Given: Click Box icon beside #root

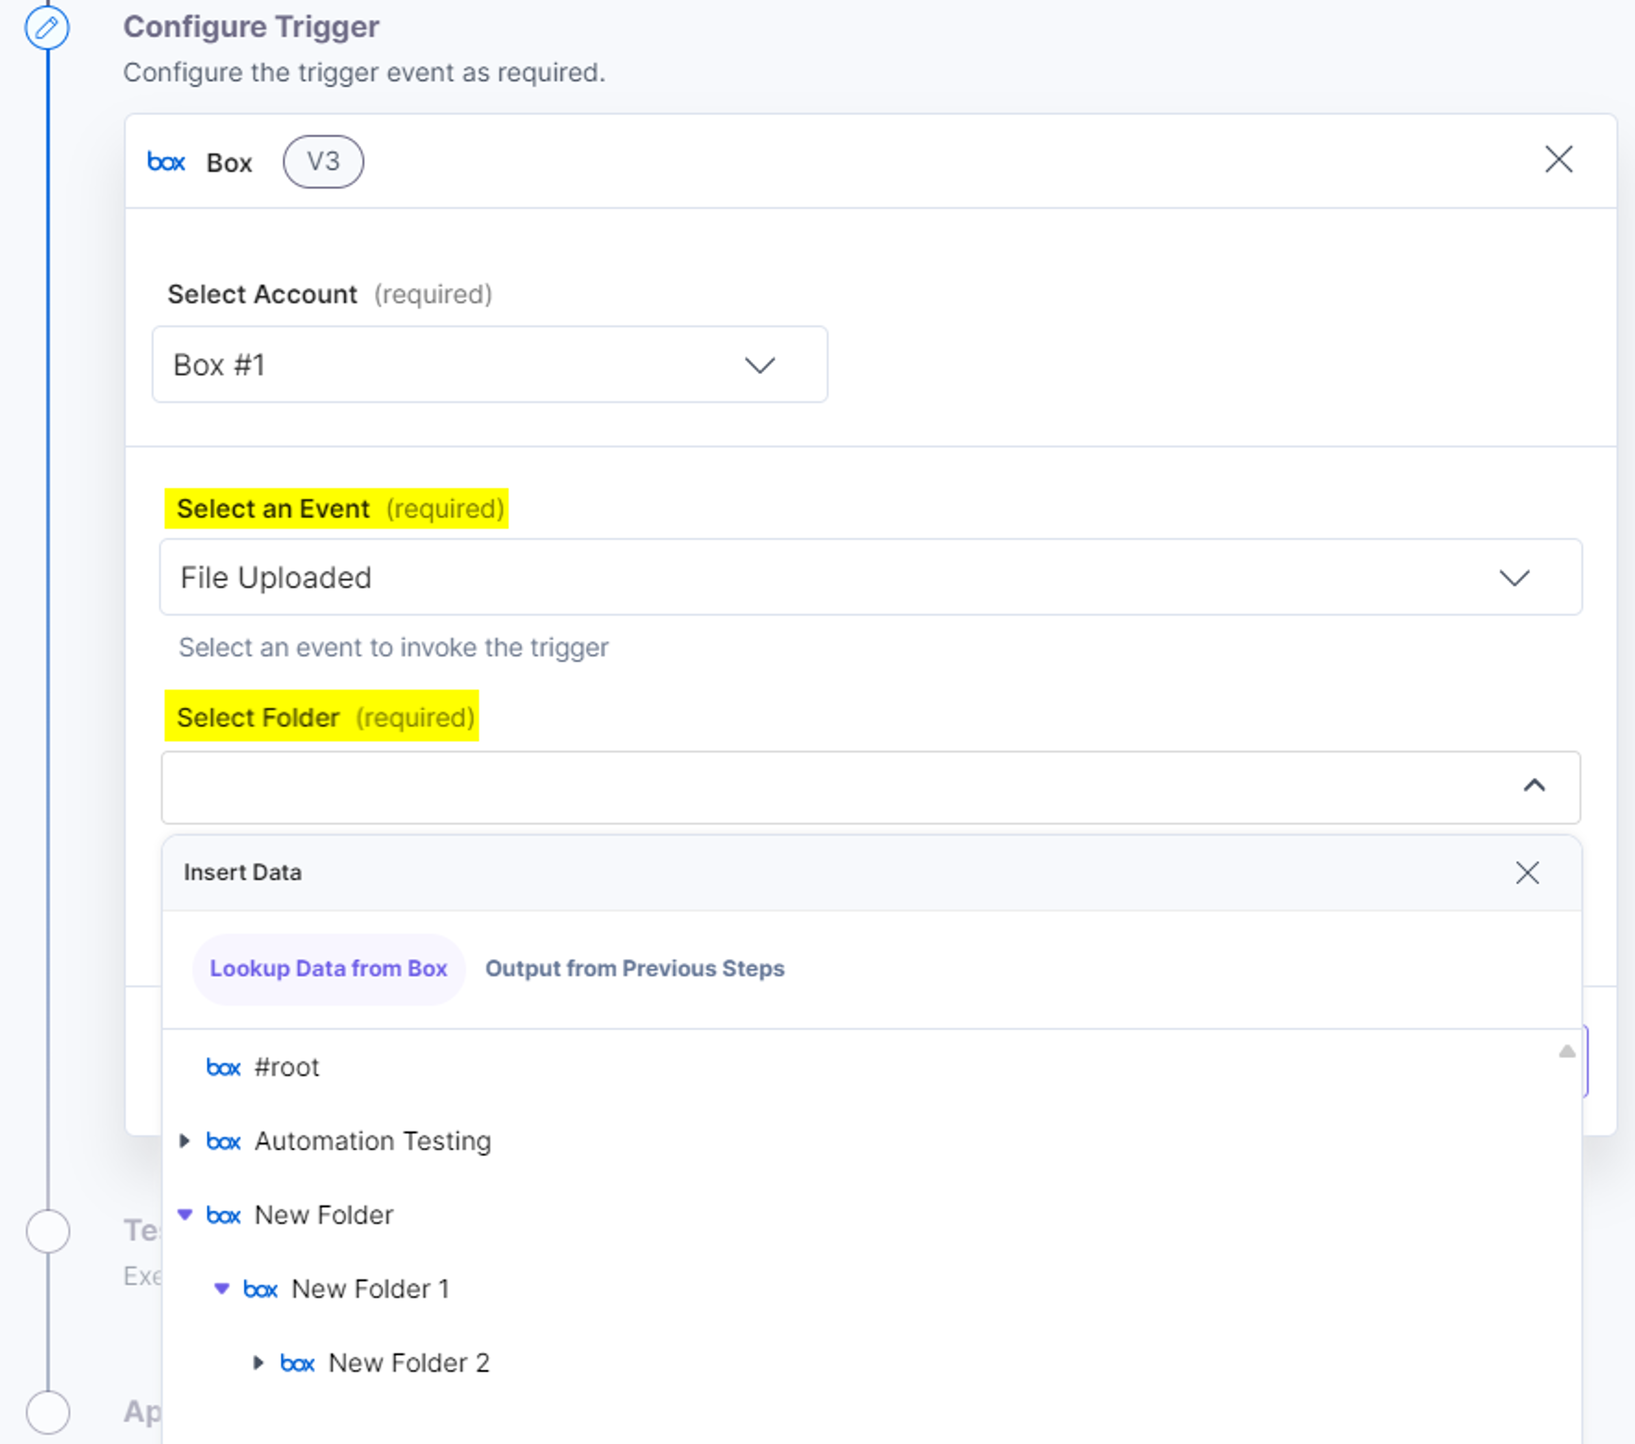Looking at the screenshot, I should point(223,1067).
